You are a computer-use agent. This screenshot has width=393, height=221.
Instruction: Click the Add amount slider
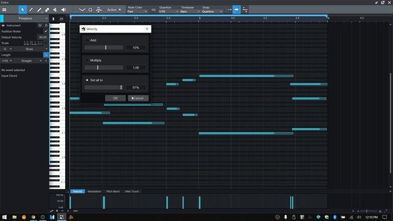104,47
